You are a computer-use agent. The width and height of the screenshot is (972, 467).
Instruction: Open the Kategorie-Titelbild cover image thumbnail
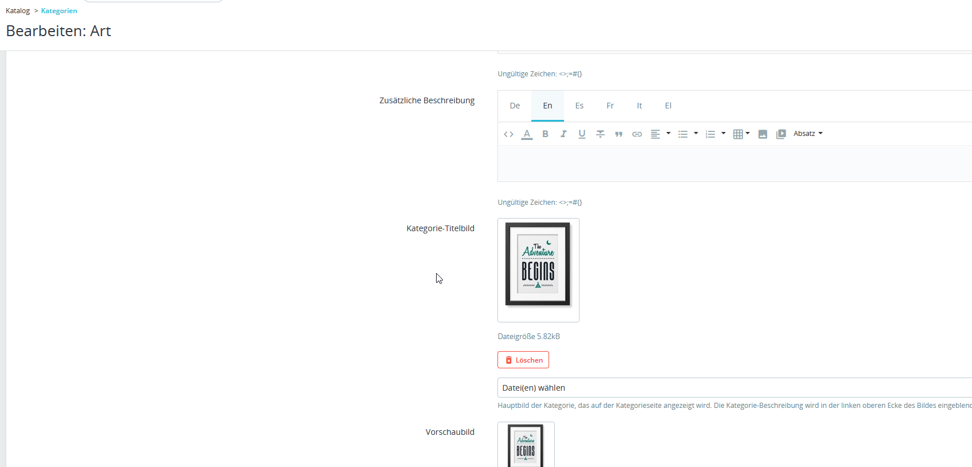click(538, 270)
